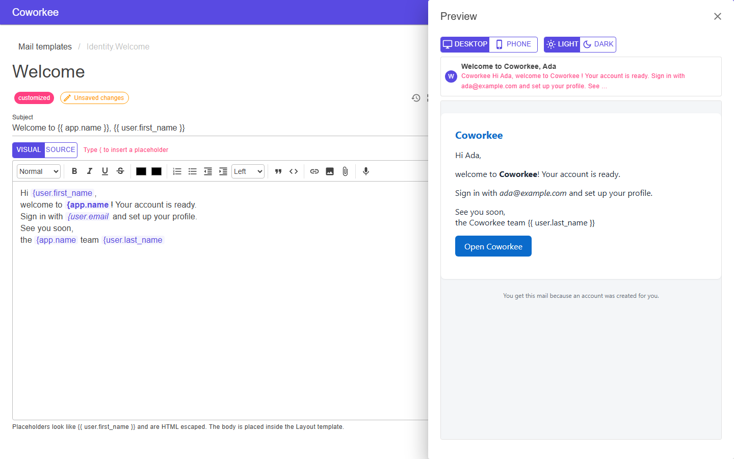Select the {user.first_name} placeholder chip
Image resolution: width=734 pixels, height=459 pixels.
click(63, 193)
